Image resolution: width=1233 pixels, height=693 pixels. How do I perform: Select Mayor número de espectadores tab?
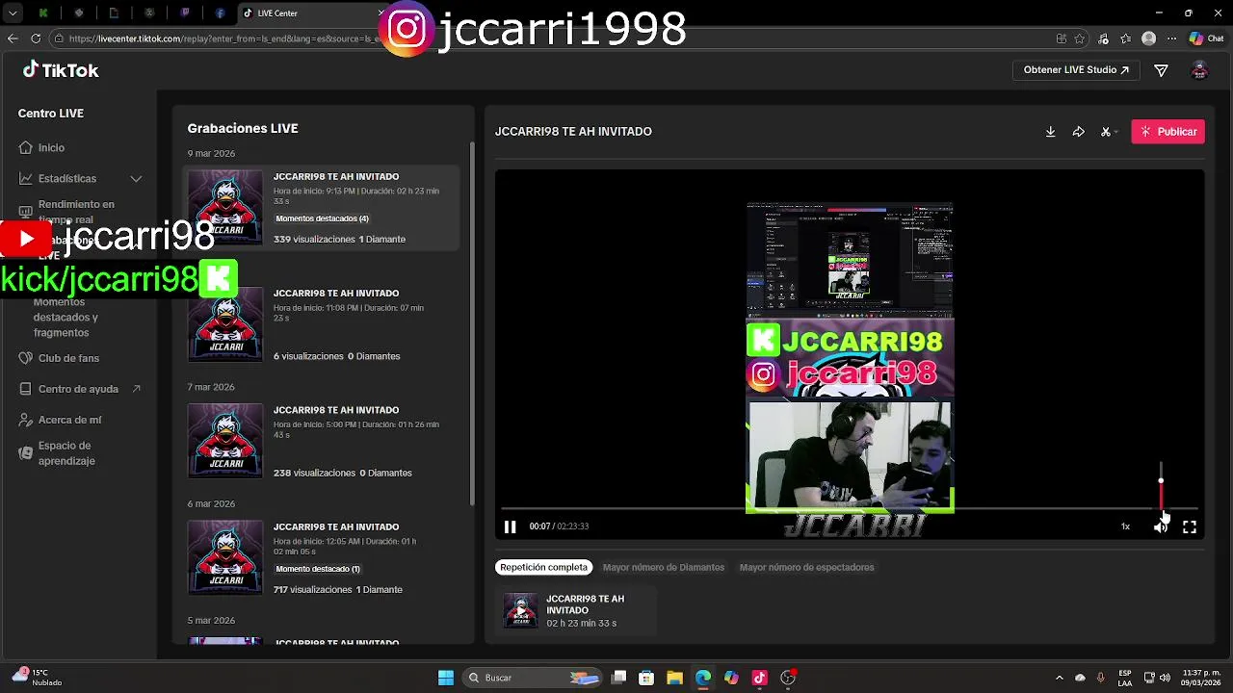(x=806, y=567)
